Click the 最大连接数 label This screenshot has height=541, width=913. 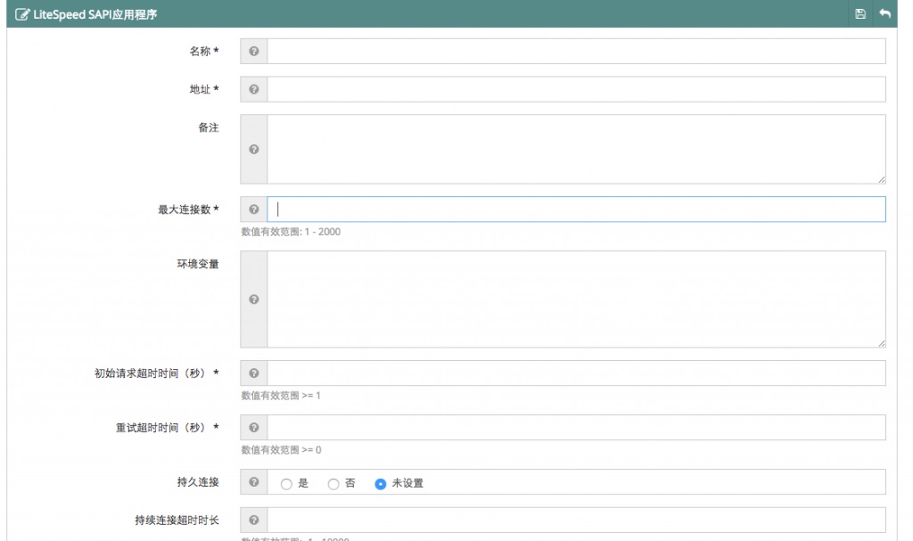188,209
